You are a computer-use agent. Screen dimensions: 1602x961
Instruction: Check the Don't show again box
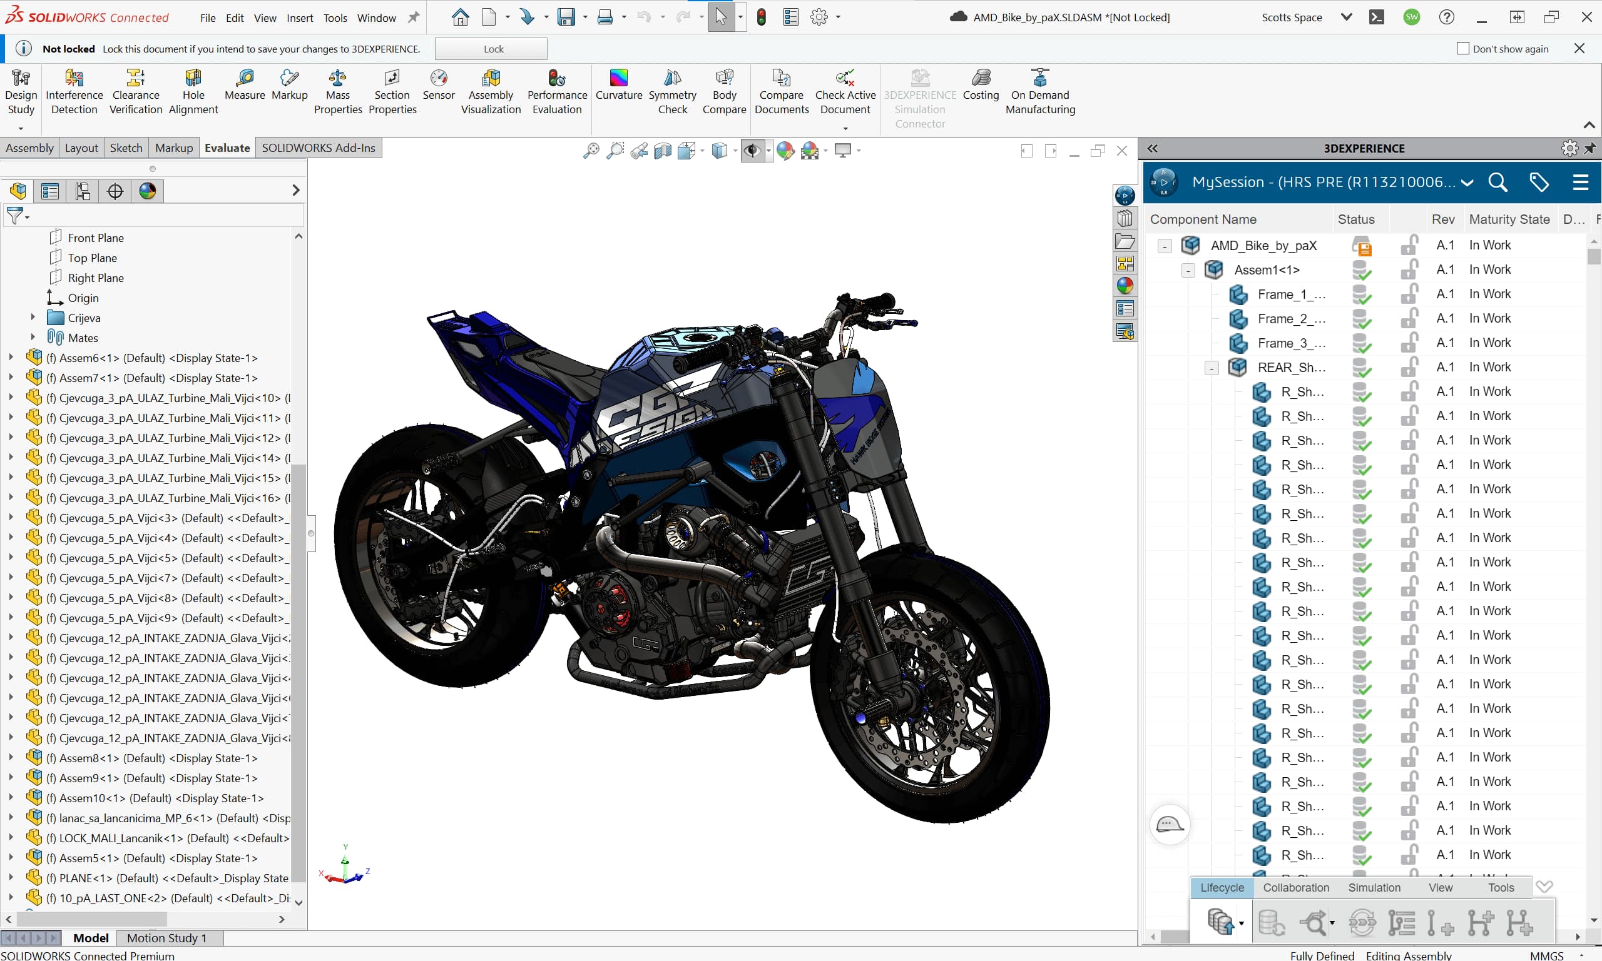tap(1462, 49)
